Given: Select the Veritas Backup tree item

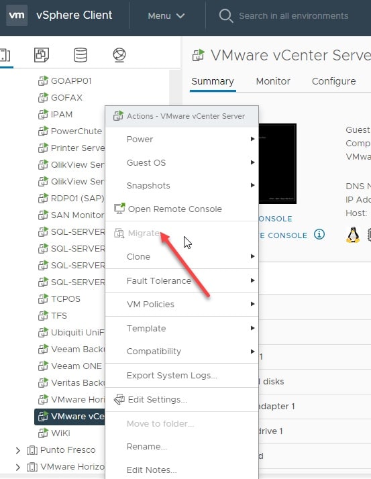Looking at the screenshot, I should click(71, 383).
